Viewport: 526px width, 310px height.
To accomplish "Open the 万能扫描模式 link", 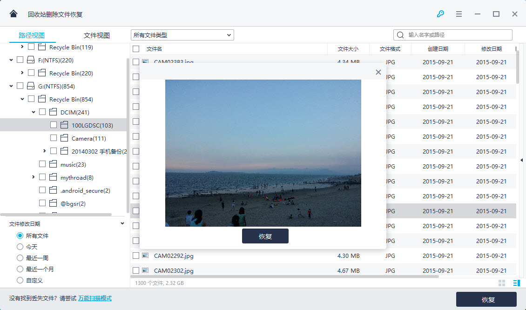I will click(x=95, y=298).
